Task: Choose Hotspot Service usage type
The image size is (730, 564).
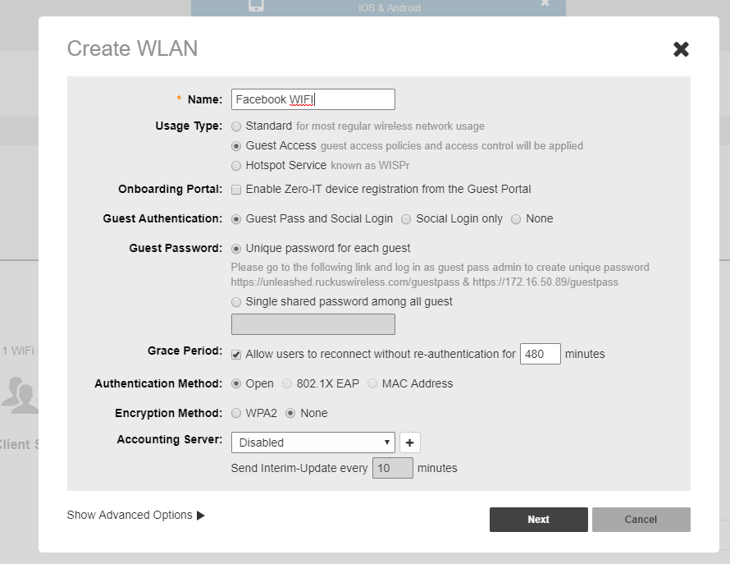Action: [x=237, y=166]
